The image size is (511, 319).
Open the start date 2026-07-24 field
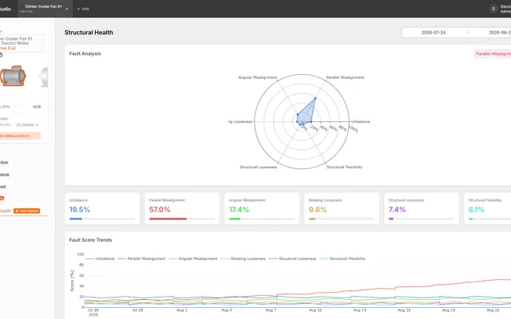coord(433,33)
